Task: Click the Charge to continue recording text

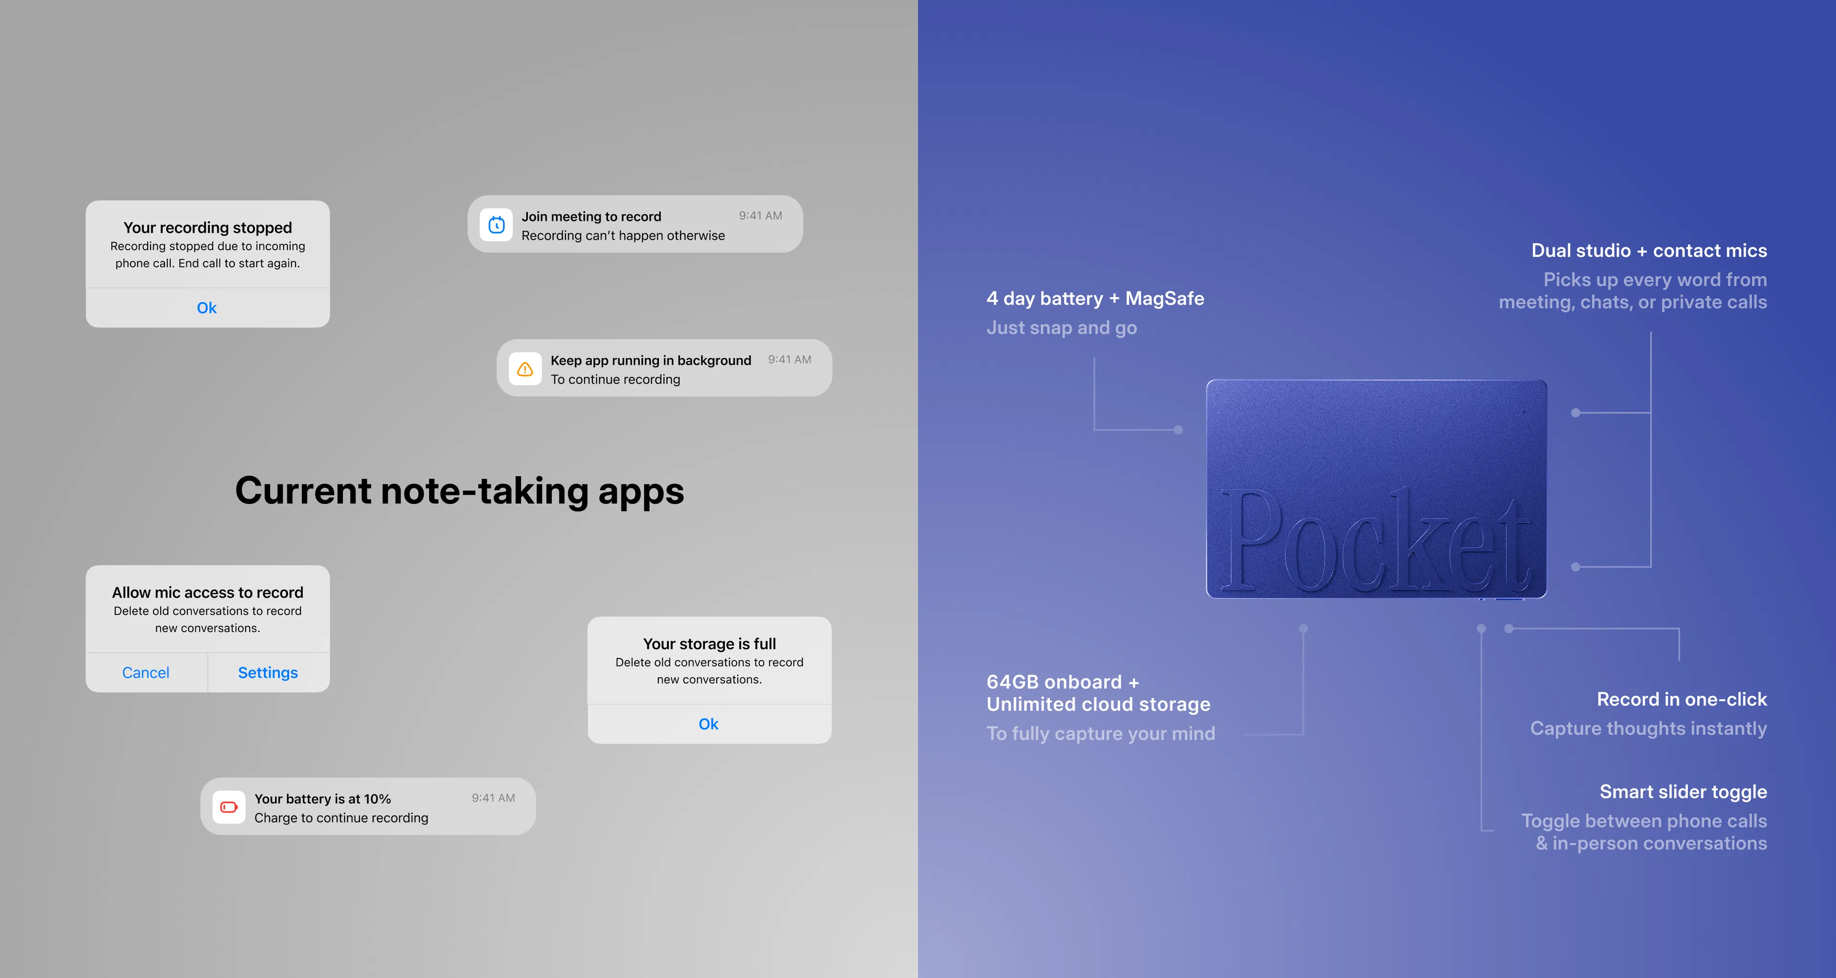Action: click(341, 818)
